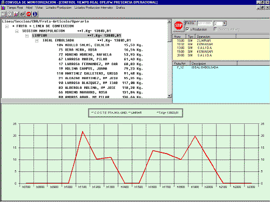Open the Graficos menu

click(120, 8)
